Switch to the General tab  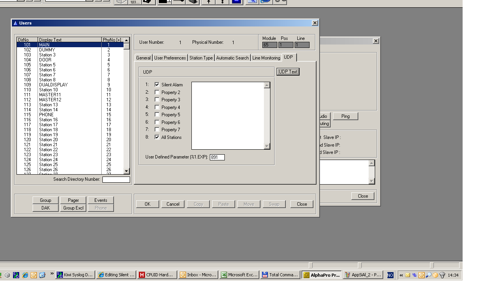tap(143, 58)
